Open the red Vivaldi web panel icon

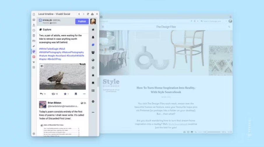pos(34,57)
